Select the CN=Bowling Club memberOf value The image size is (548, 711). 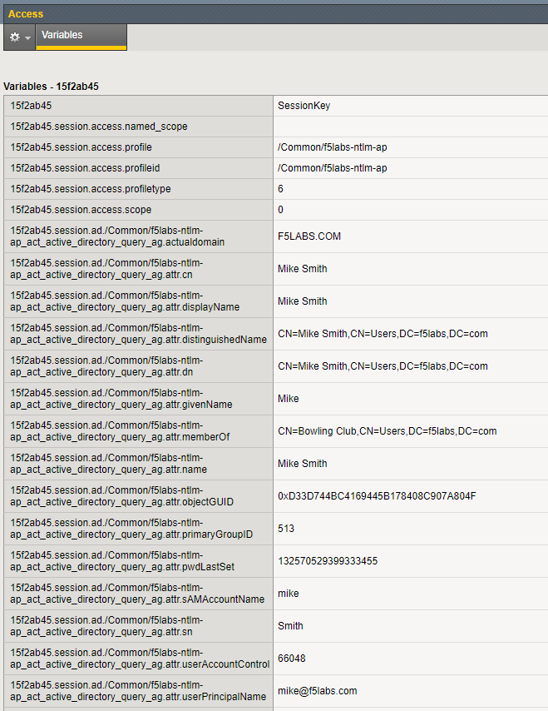(388, 431)
